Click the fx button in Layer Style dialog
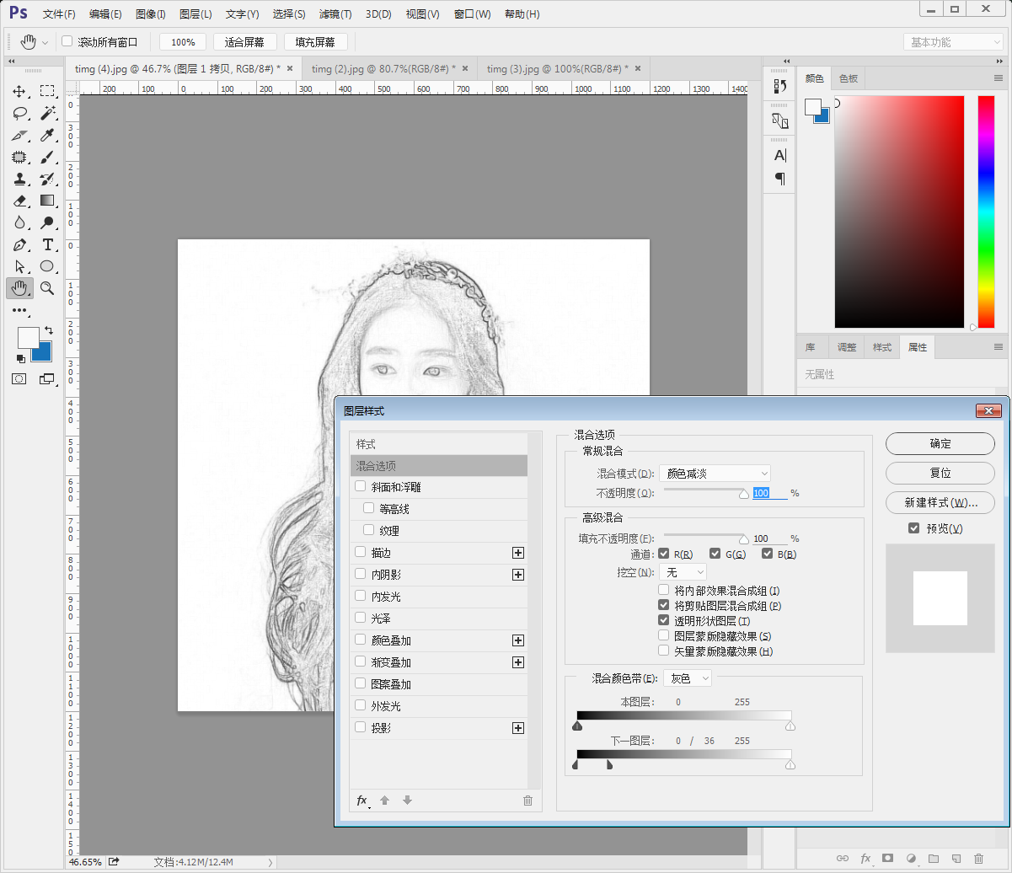The height and width of the screenshot is (873, 1012). 362,801
